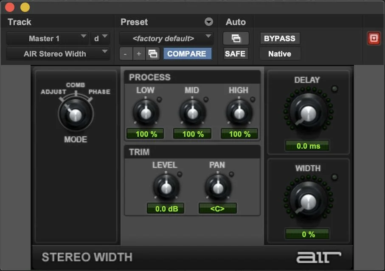Image resolution: width=385 pixels, height=271 pixels.
Task: Click the trim LEVEL knob
Action: [x=166, y=187]
